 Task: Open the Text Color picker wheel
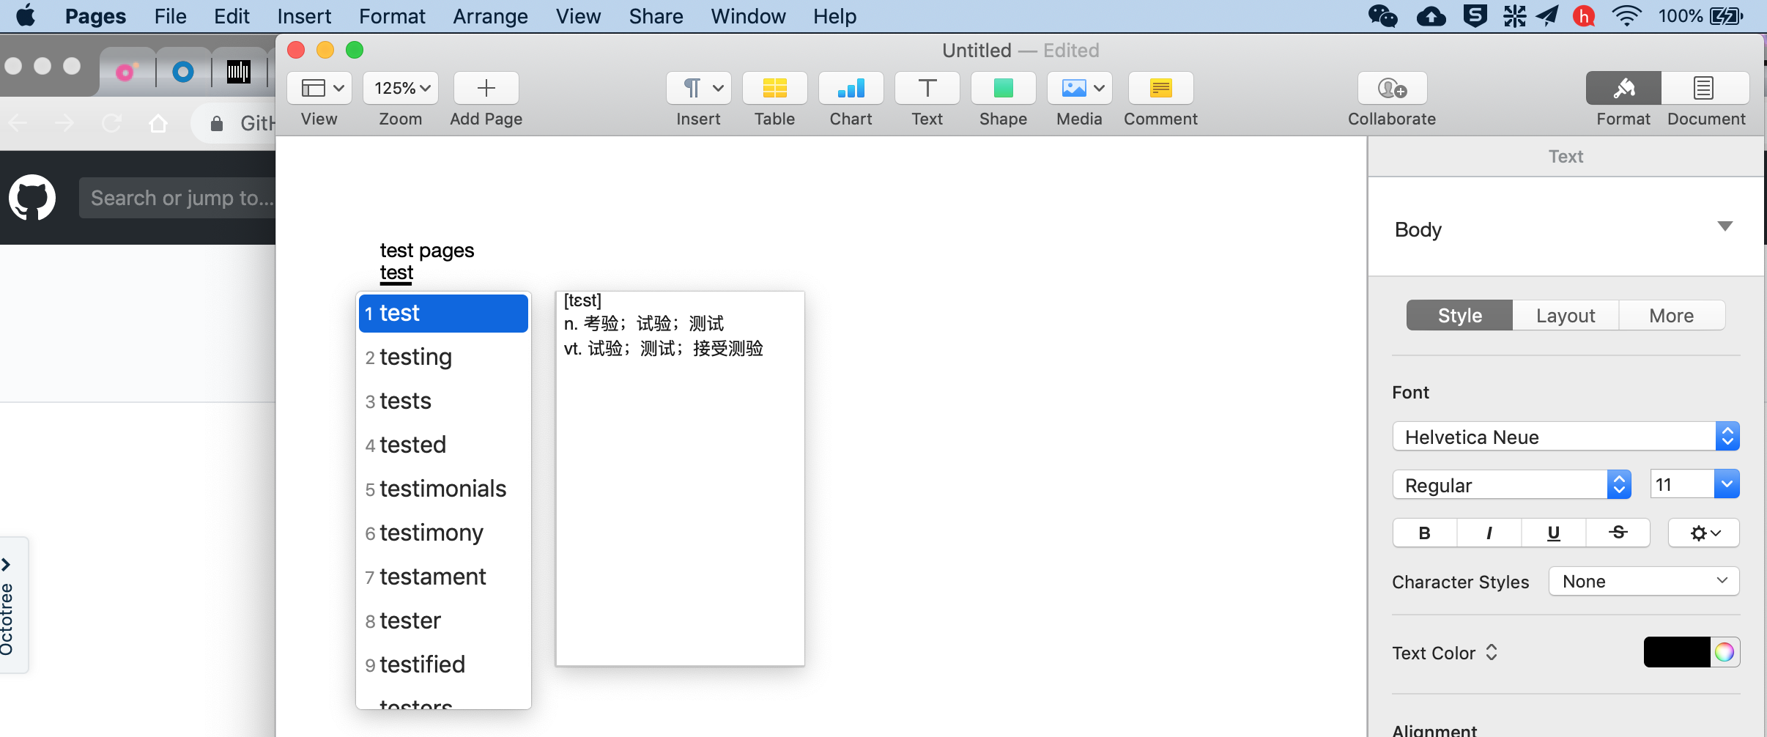pos(1725,652)
